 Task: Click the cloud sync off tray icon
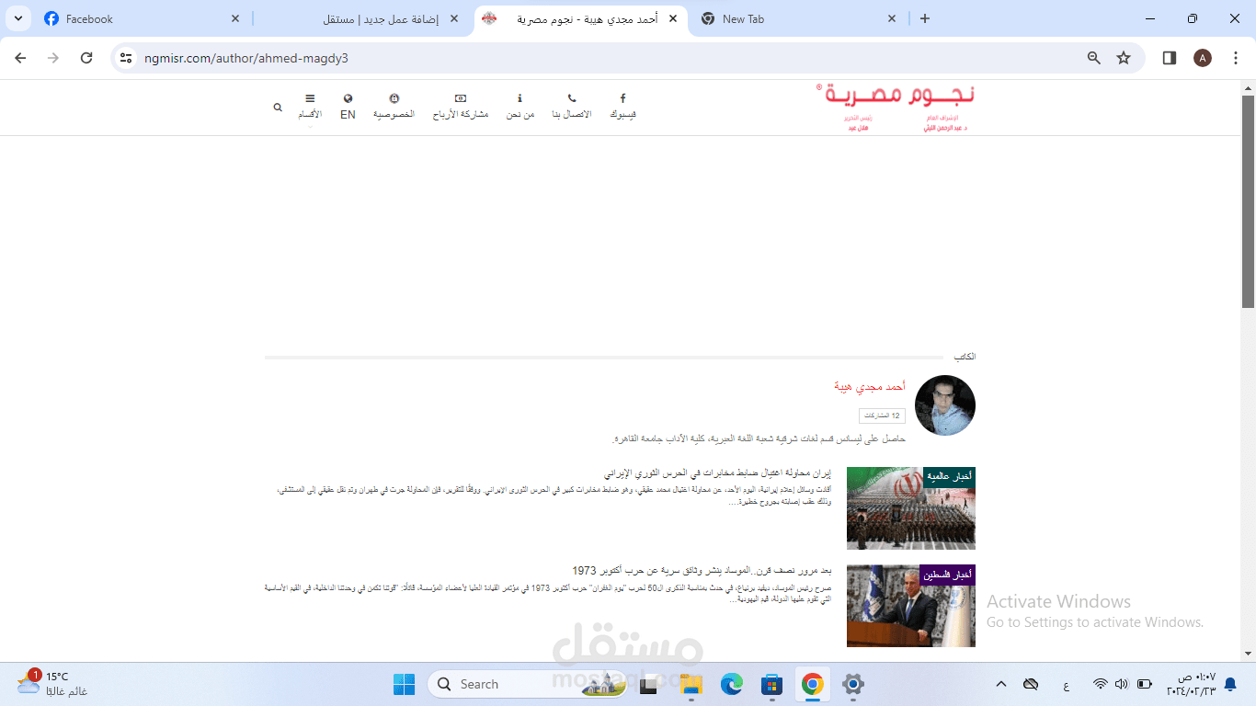(1031, 684)
